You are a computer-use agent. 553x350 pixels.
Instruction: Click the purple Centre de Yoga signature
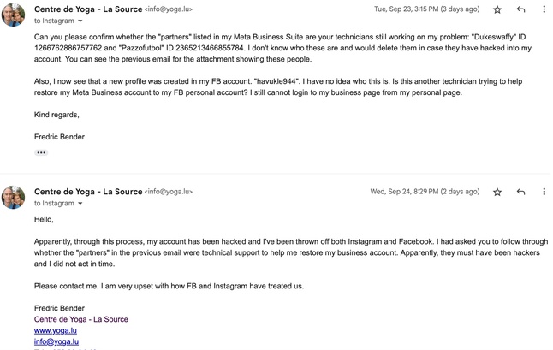pyautogui.click(x=81, y=319)
